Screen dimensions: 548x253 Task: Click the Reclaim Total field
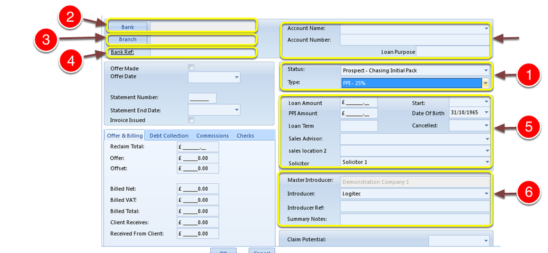click(x=198, y=147)
